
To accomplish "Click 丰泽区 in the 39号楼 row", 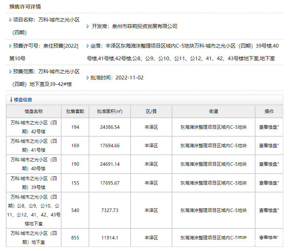I will [x=151, y=183].
